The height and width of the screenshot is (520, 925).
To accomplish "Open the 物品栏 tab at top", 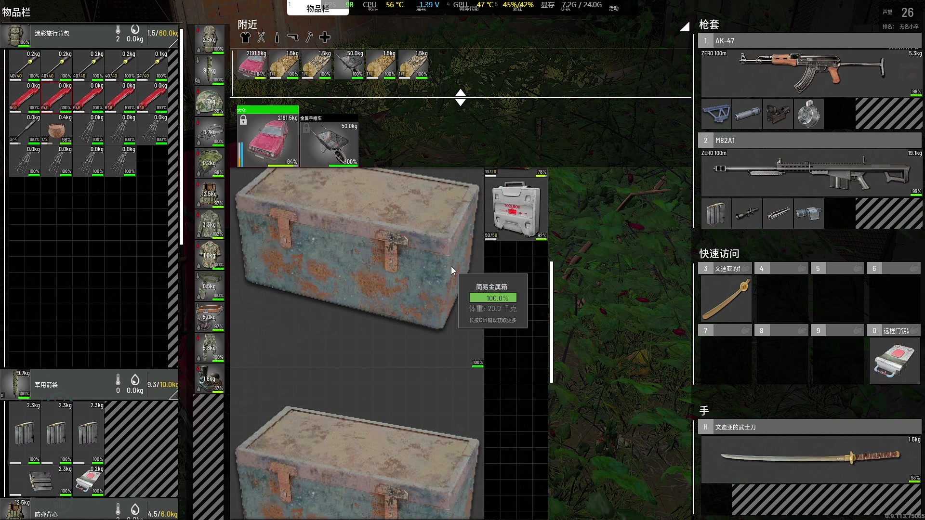I will [317, 8].
